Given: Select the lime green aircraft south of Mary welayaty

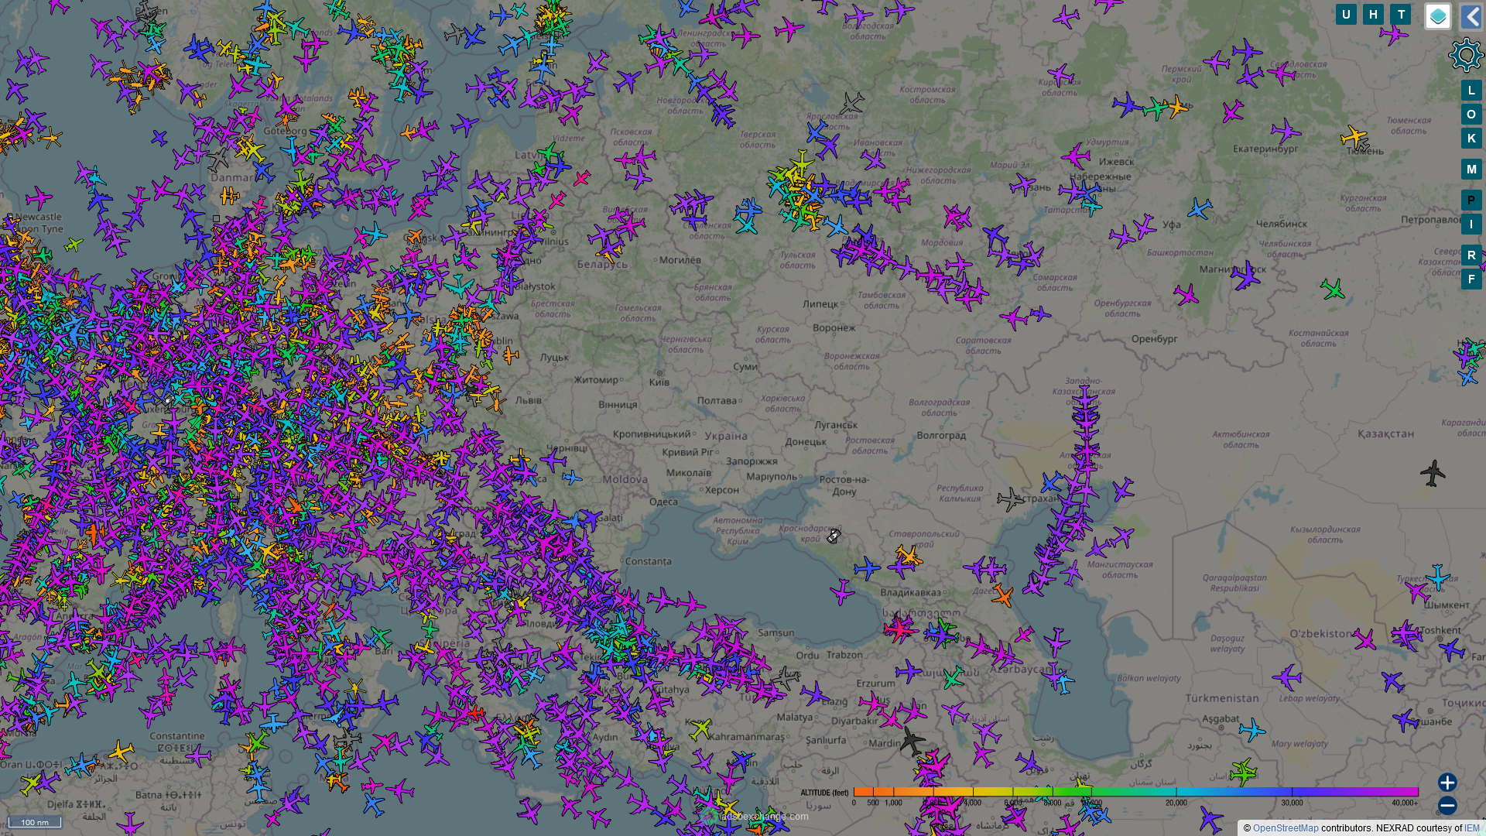Looking at the screenshot, I should [1243, 772].
